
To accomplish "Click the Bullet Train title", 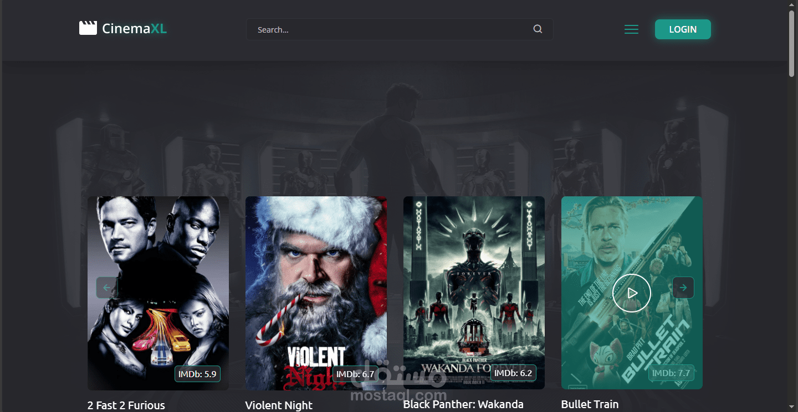I will [x=590, y=404].
